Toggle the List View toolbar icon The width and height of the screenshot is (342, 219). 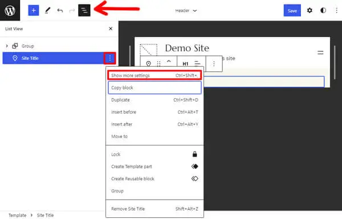pyautogui.click(x=84, y=10)
